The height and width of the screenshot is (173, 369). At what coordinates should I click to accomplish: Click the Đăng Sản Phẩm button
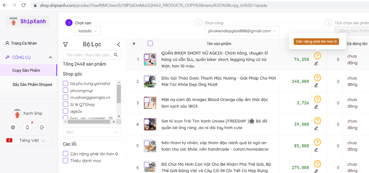(352, 31)
